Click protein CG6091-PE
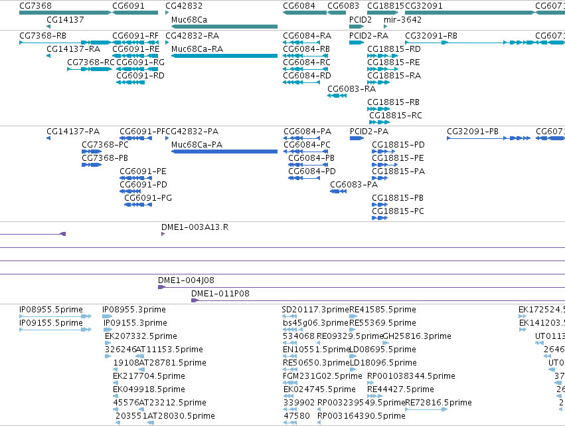This screenshot has height=426, width=565. 143,171
